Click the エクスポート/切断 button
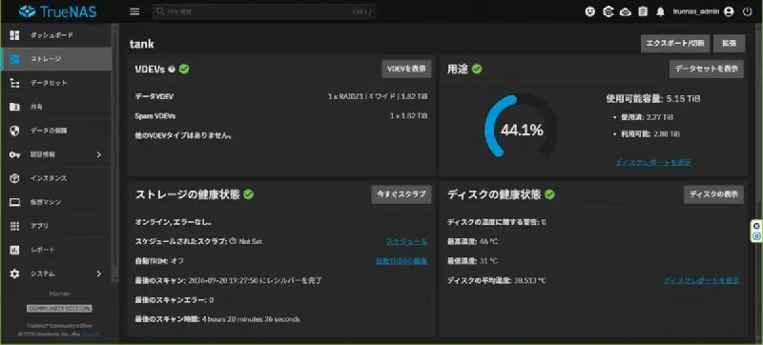This screenshot has width=763, height=345. point(675,43)
